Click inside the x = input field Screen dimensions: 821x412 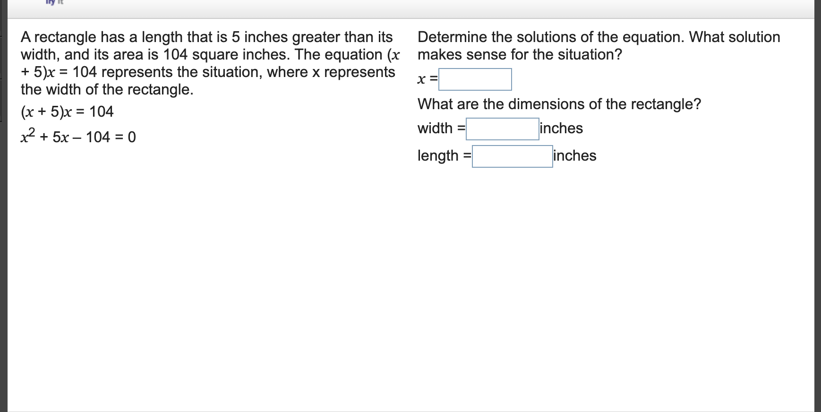(x=475, y=79)
